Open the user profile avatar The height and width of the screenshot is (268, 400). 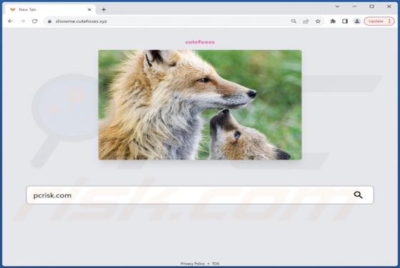[x=357, y=21]
